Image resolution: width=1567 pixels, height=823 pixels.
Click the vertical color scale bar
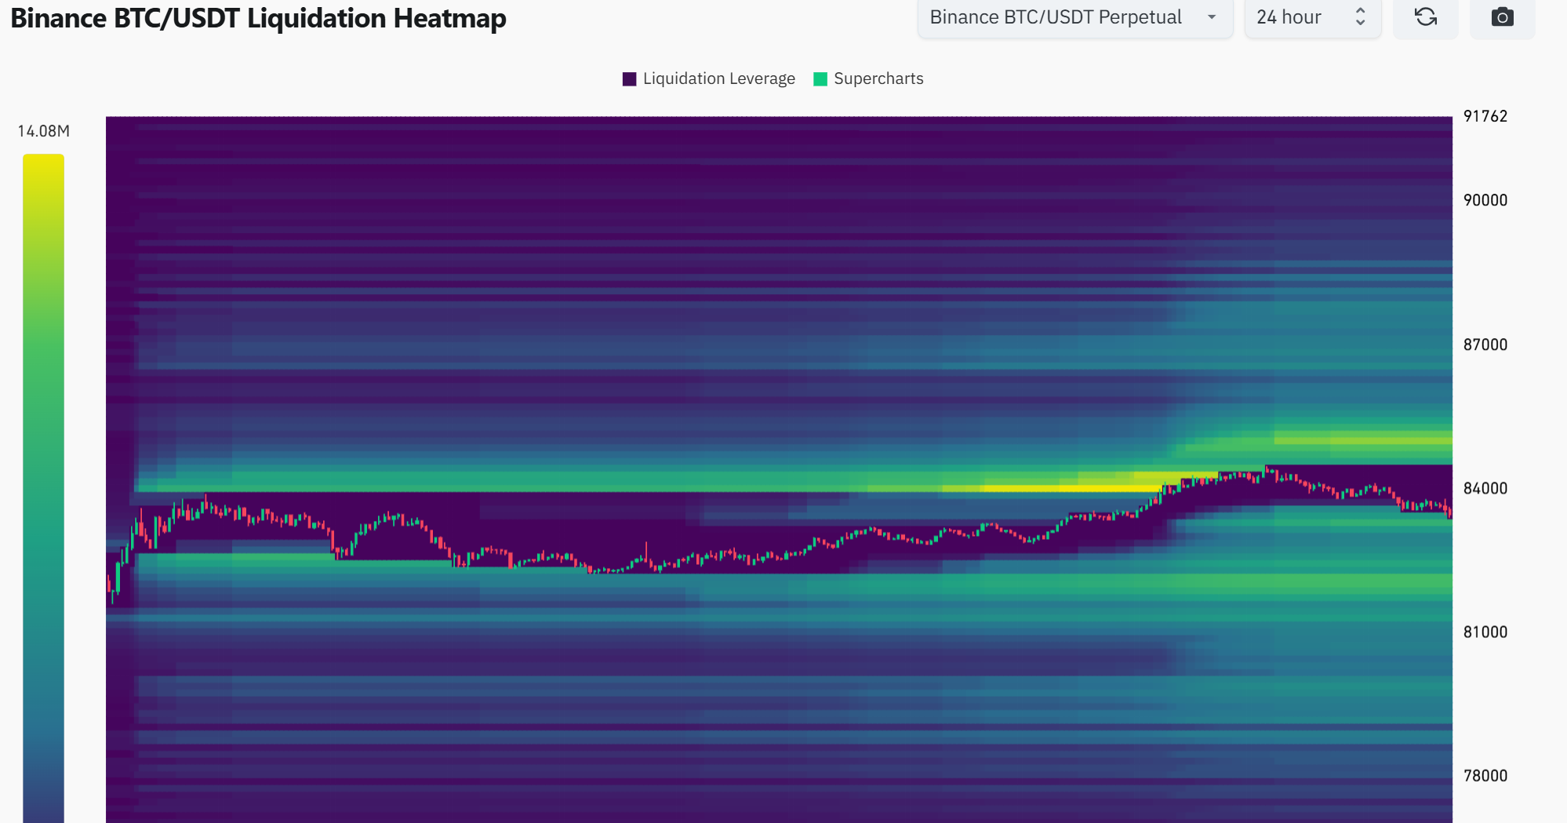43,488
